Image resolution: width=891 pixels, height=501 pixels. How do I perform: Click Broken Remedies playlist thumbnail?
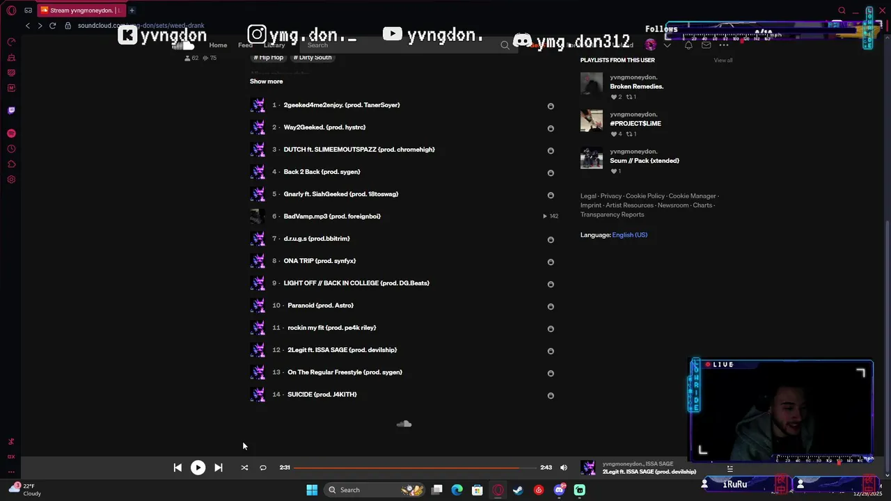(x=592, y=83)
